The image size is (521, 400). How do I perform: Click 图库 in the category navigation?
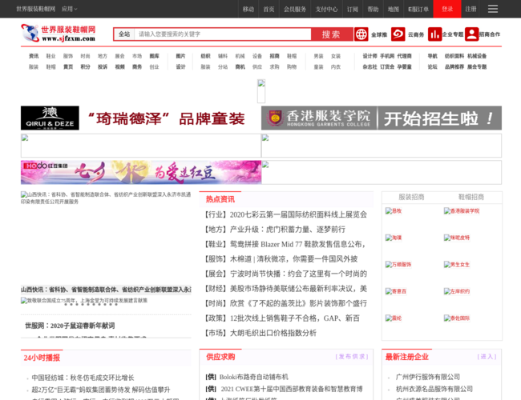154,56
